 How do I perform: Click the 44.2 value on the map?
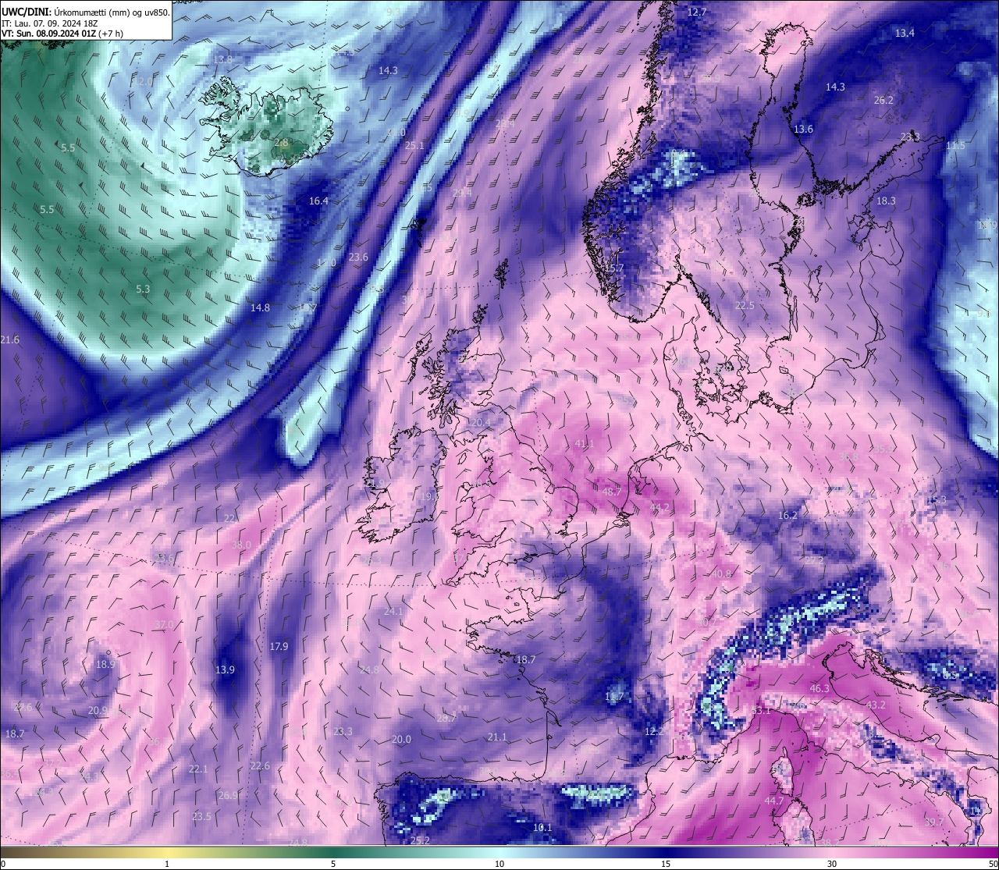pos(659,508)
